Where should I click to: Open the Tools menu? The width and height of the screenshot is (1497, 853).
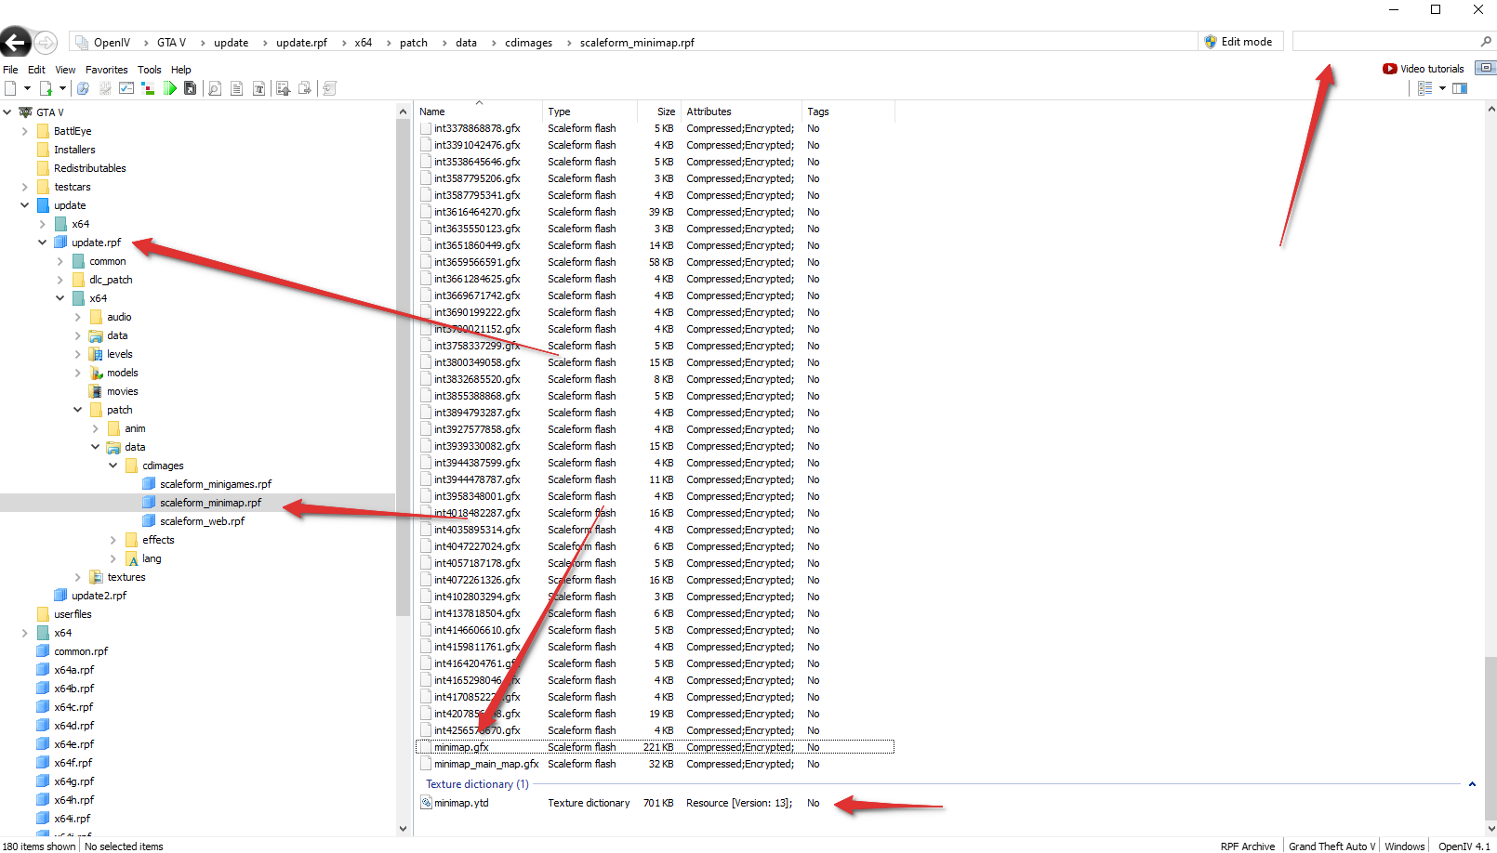click(149, 70)
